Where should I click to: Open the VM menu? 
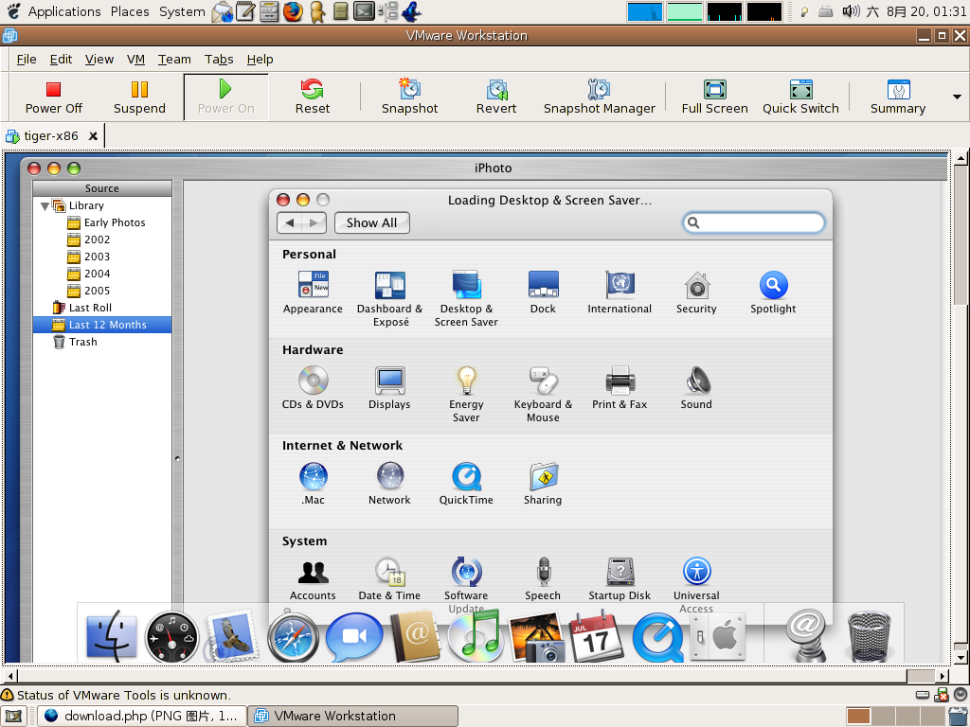click(x=135, y=60)
